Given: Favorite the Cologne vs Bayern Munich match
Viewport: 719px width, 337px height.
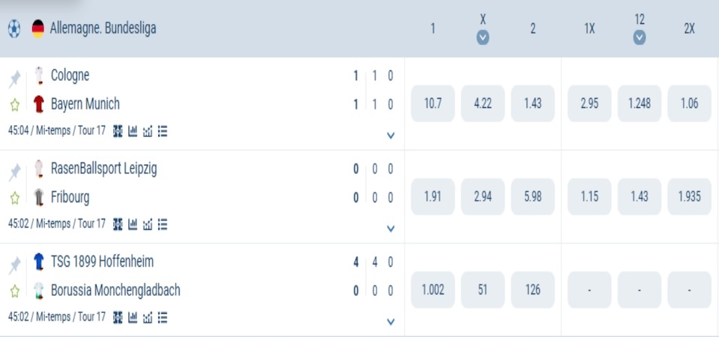Looking at the screenshot, I should 14,105.
